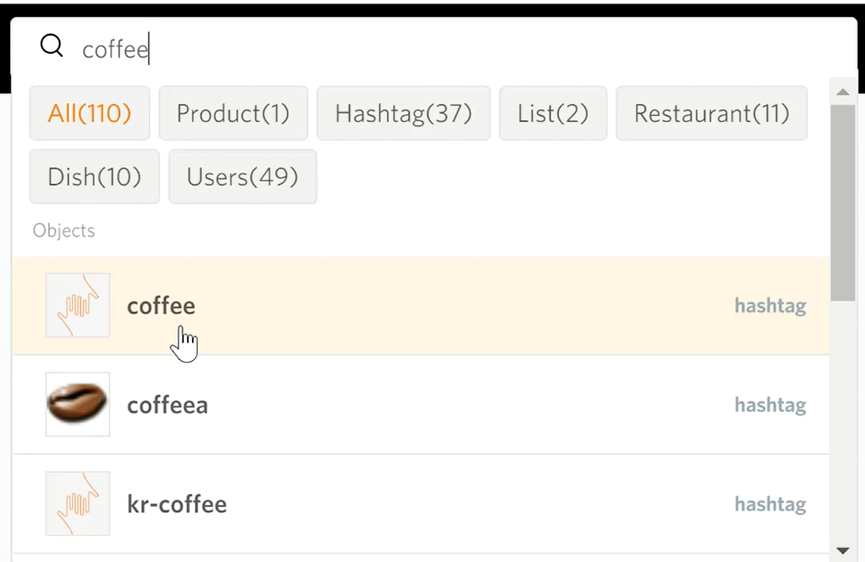This screenshot has height=562, width=865.
Task: Click the search magnifier icon
Action: (x=52, y=46)
